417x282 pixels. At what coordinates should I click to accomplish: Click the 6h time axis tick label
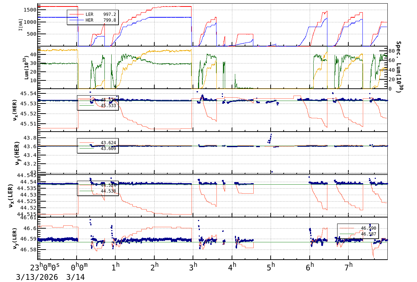310,267
